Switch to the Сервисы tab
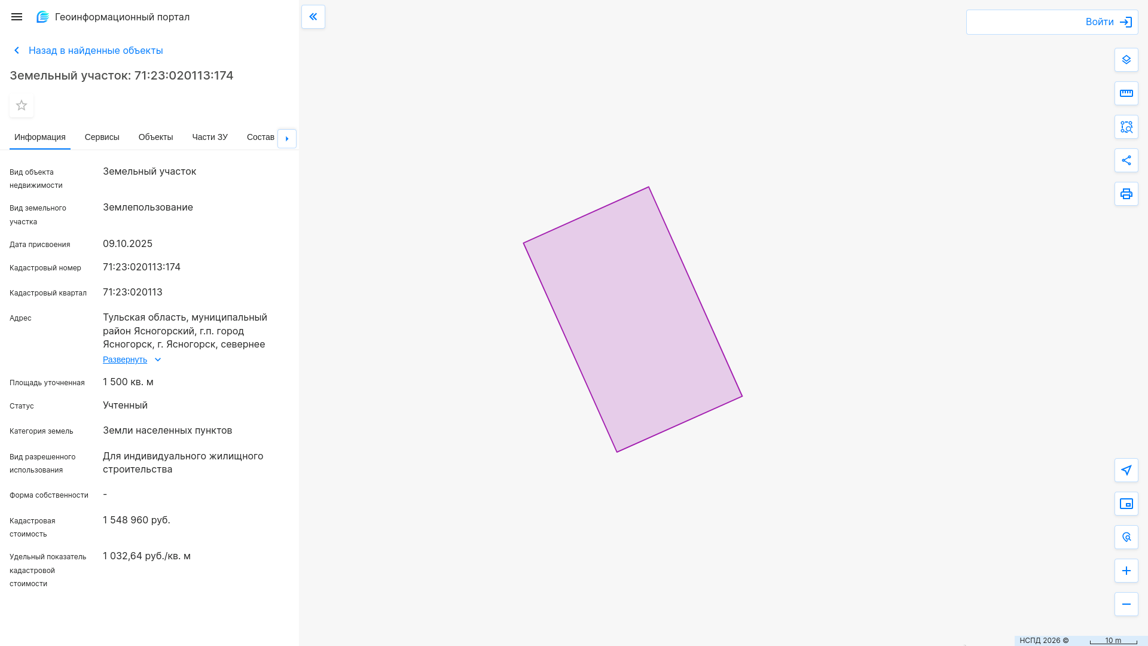 coord(102,137)
